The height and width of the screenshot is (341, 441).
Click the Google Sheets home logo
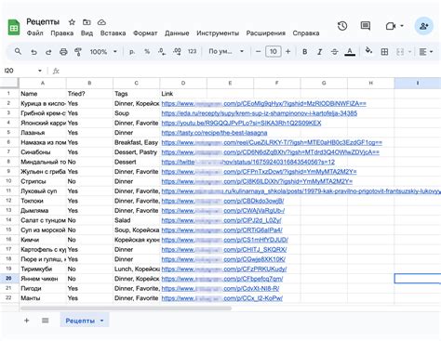[x=14, y=27]
